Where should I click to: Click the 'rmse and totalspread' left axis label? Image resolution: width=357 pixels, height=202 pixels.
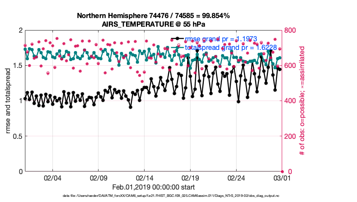9,101
